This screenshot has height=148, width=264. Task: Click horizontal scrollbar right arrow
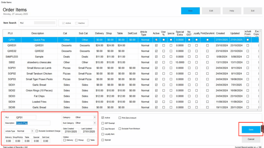(x=257, y=110)
